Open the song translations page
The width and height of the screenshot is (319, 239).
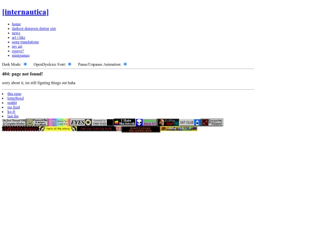[25, 42]
